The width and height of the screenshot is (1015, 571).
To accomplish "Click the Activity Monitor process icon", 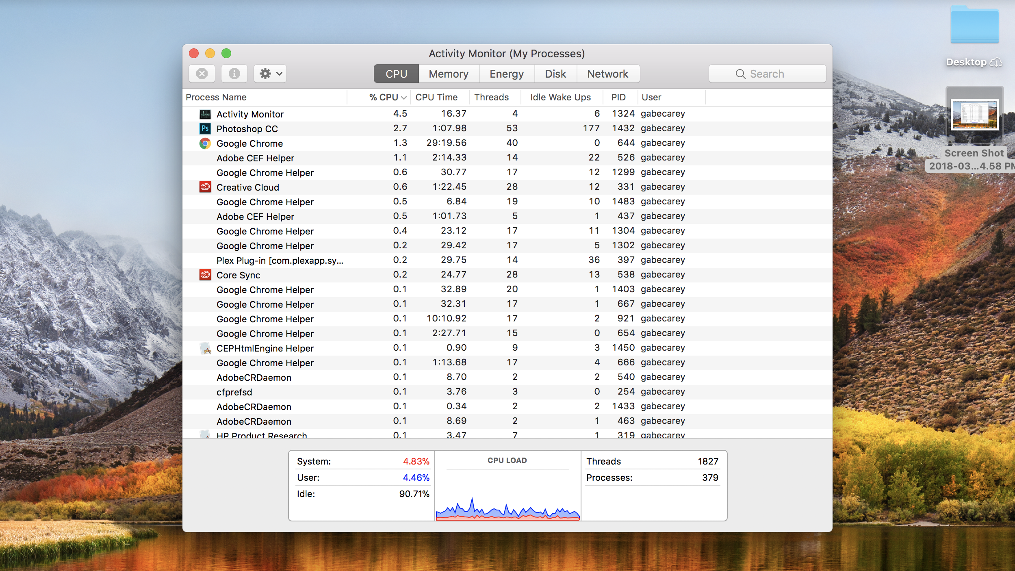I will pyautogui.click(x=205, y=114).
